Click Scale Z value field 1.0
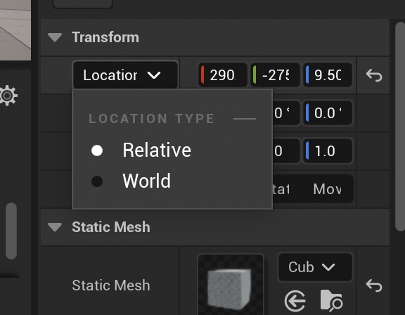The height and width of the screenshot is (315, 405). (328, 151)
